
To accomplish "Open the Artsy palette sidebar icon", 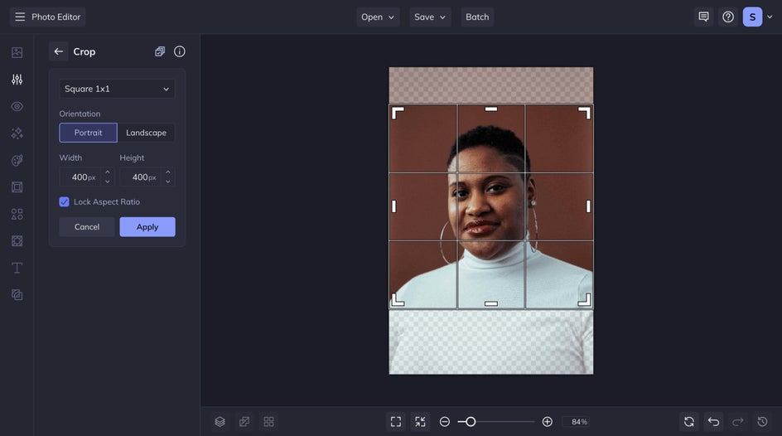I will pyautogui.click(x=17, y=160).
